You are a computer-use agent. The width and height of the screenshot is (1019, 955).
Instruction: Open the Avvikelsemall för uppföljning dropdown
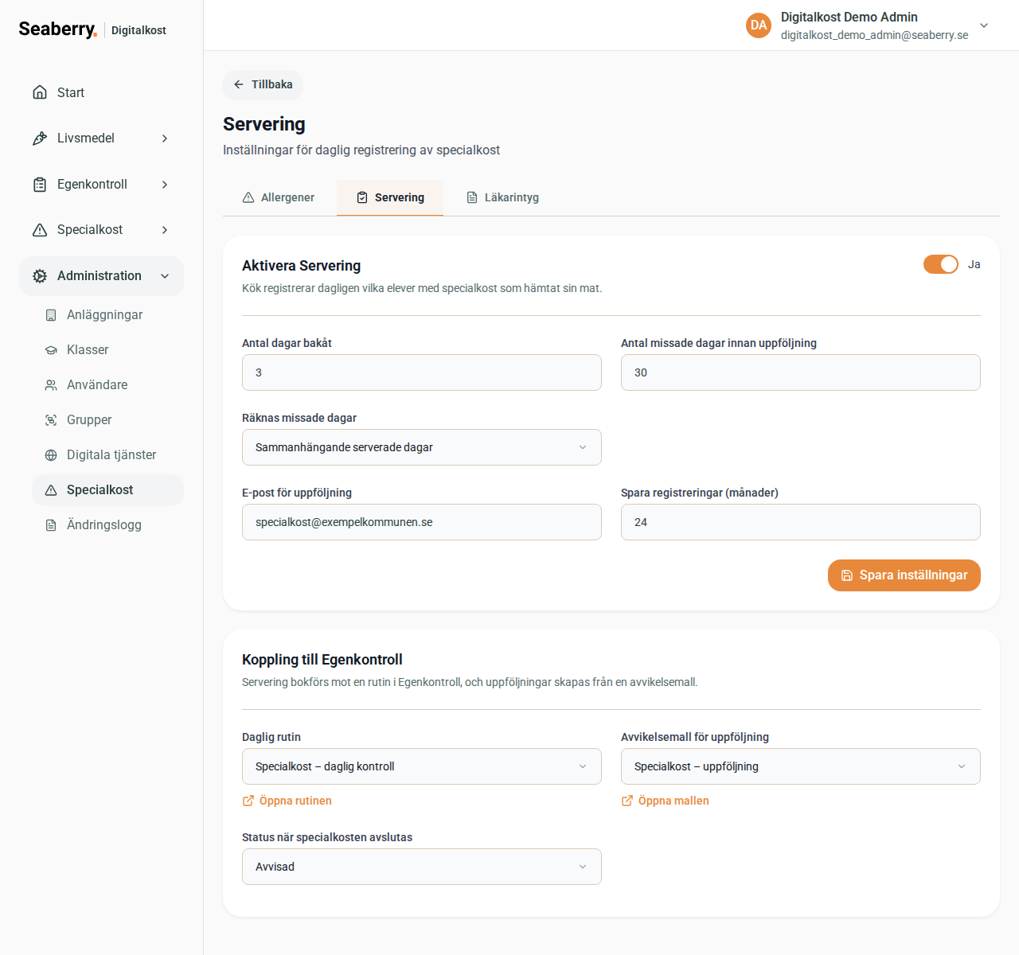(801, 766)
